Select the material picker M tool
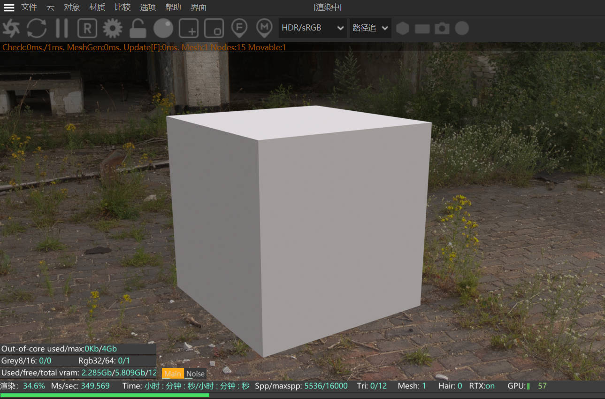This screenshot has width=605, height=399. [264, 28]
